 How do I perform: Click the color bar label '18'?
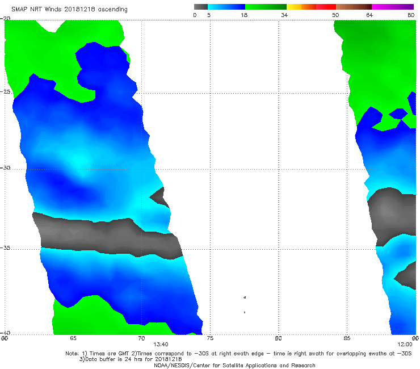[244, 15]
